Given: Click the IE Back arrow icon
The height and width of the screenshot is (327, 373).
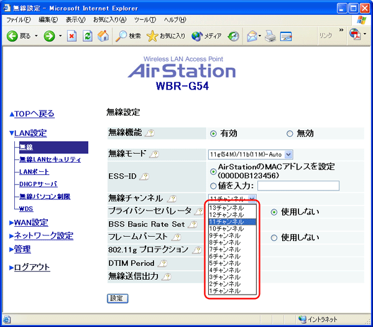Looking at the screenshot, I should pyautogui.click(x=12, y=36).
